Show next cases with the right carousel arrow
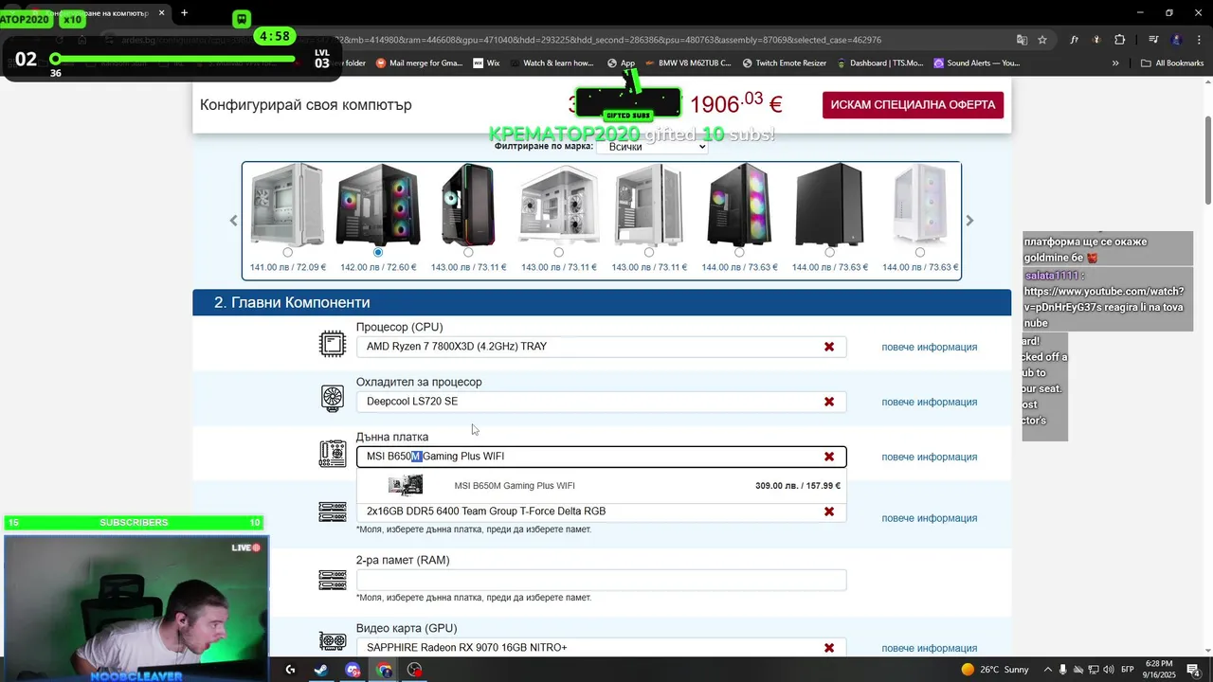Viewport: 1213px width, 682px height. pyautogui.click(x=969, y=221)
